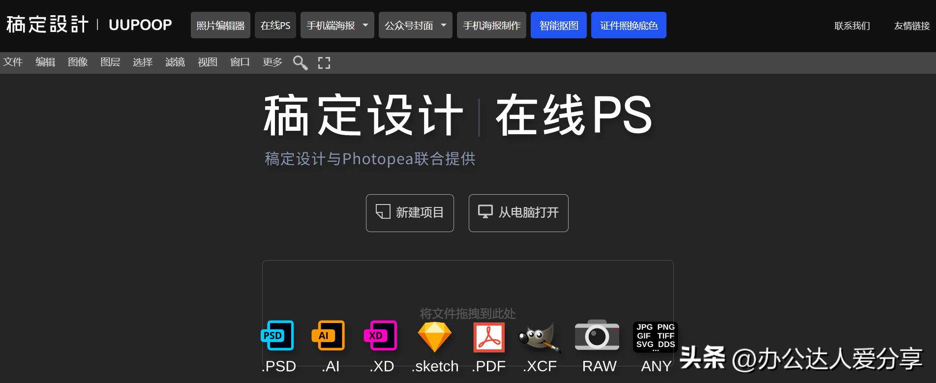The height and width of the screenshot is (383, 936).
Task: Click the XD file format icon
Action: pos(380,335)
